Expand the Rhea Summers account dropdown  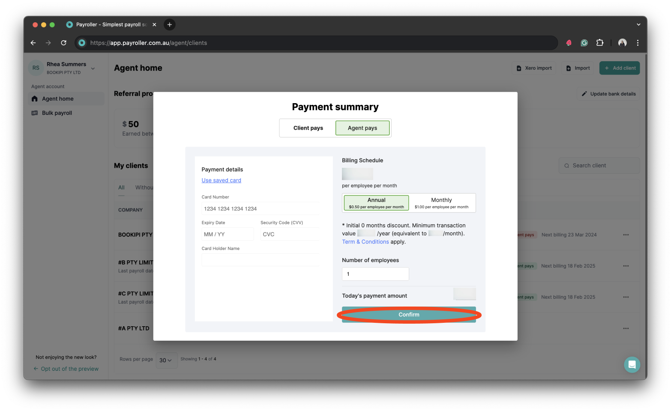coord(93,68)
